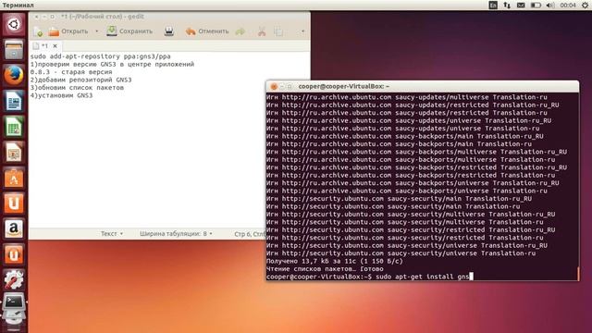Open the Текст syntax dropdown in status bar
Screen dimensions: 592x333
pos(112,234)
